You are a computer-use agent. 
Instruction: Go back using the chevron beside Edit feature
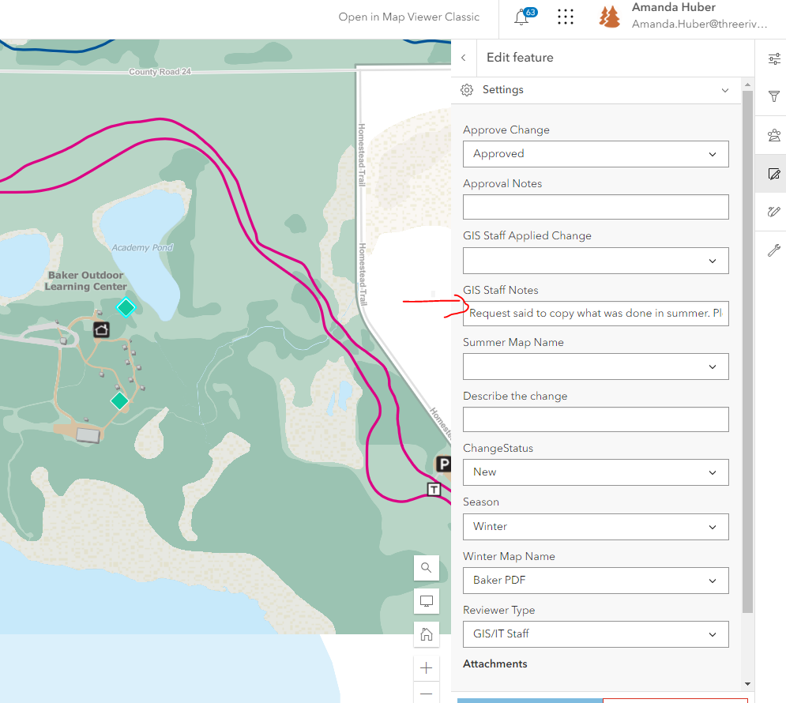(x=464, y=57)
